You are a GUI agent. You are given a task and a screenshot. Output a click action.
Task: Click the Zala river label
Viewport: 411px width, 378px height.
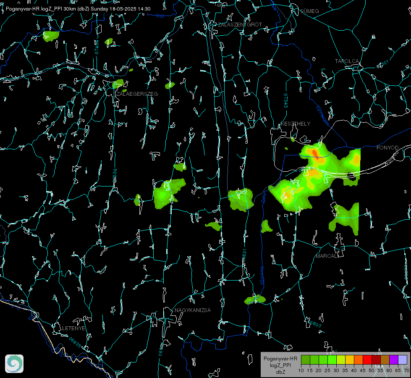tap(263, 198)
